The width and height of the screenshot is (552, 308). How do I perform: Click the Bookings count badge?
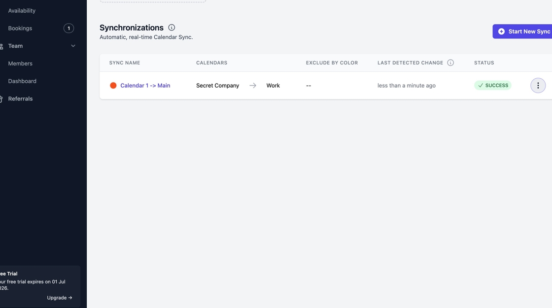tap(69, 29)
